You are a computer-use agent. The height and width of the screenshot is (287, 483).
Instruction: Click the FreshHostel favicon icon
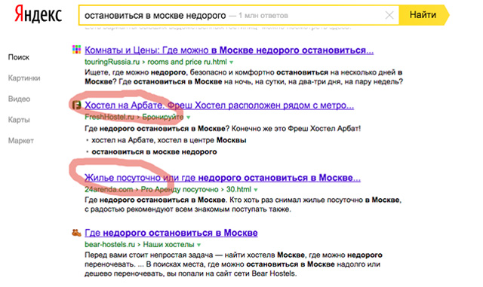tap(76, 105)
